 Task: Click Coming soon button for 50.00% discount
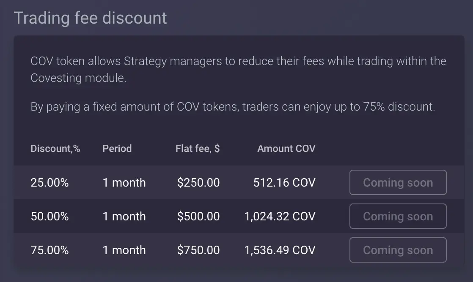398,216
